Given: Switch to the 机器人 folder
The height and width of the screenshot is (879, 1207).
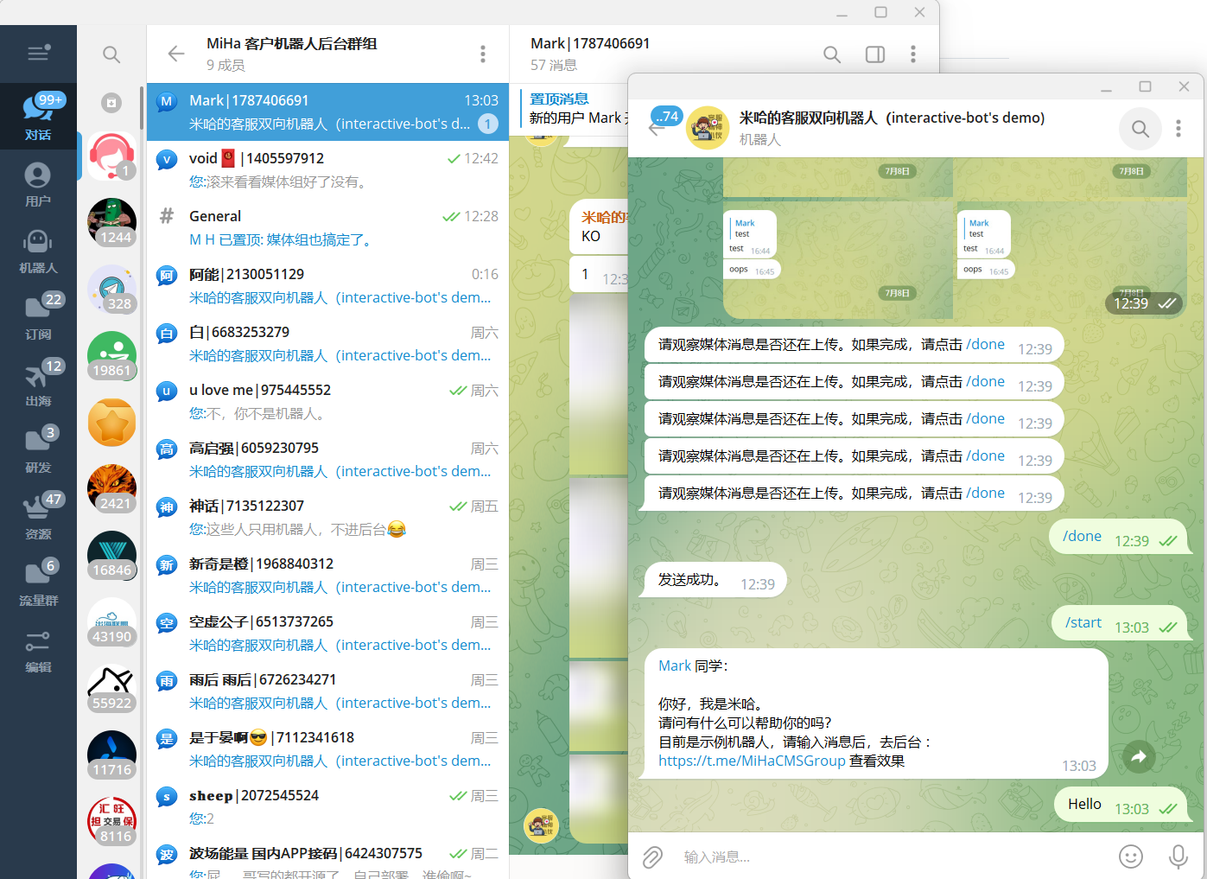Looking at the screenshot, I should click(x=38, y=250).
